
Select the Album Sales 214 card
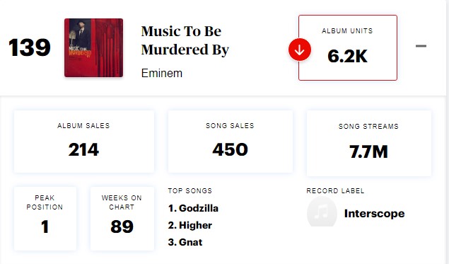click(84, 142)
